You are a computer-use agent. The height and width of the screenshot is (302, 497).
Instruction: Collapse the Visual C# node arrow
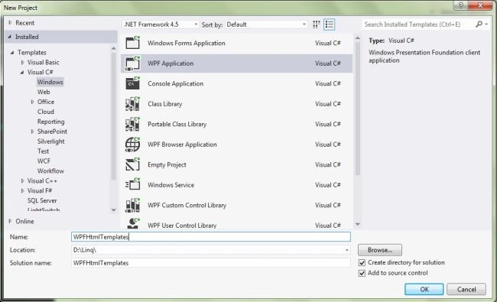[22, 73]
